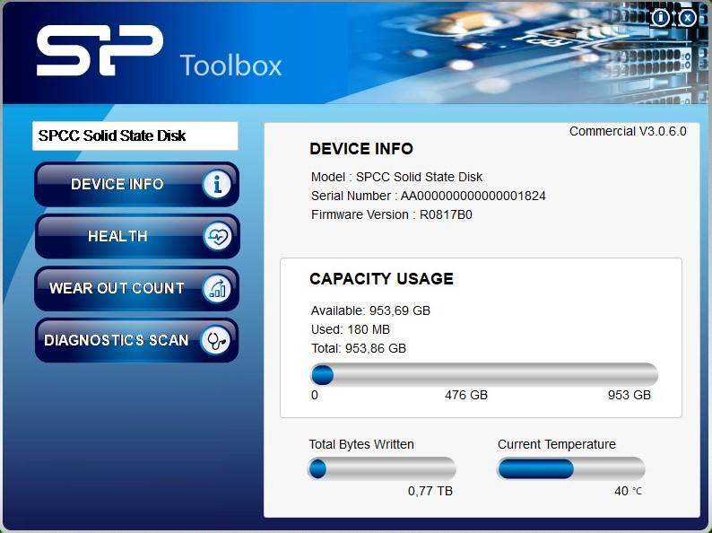Click the heart icon on Health button
This screenshot has width=712, height=533.
[x=217, y=237]
